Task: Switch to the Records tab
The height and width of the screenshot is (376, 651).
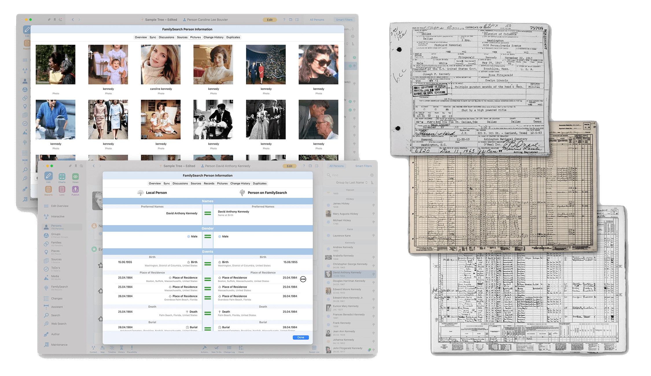Action: [x=209, y=183]
